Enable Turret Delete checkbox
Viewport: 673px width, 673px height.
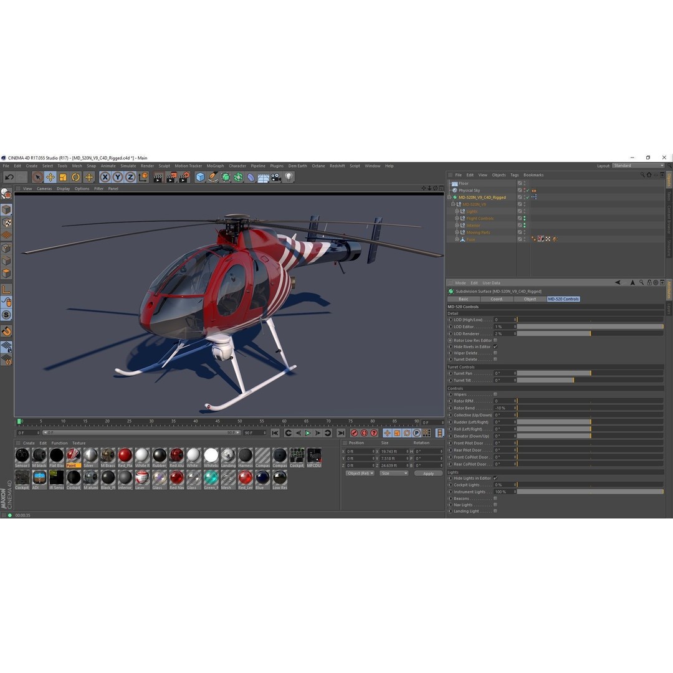[x=495, y=360]
